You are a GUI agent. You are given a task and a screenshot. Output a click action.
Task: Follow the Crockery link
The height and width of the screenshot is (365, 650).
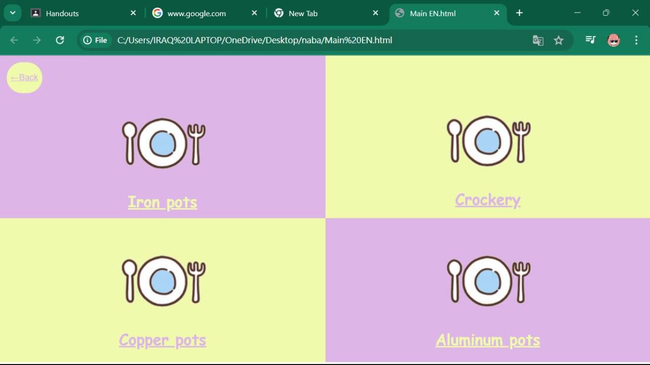point(487,200)
